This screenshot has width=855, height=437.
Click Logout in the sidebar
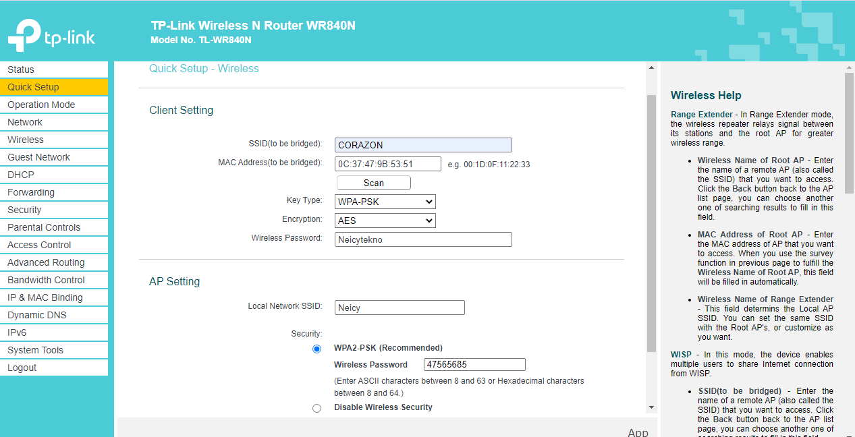pyautogui.click(x=54, y=368)
